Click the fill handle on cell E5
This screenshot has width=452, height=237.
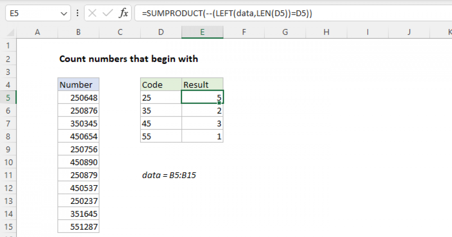click(x=219, y=102)
